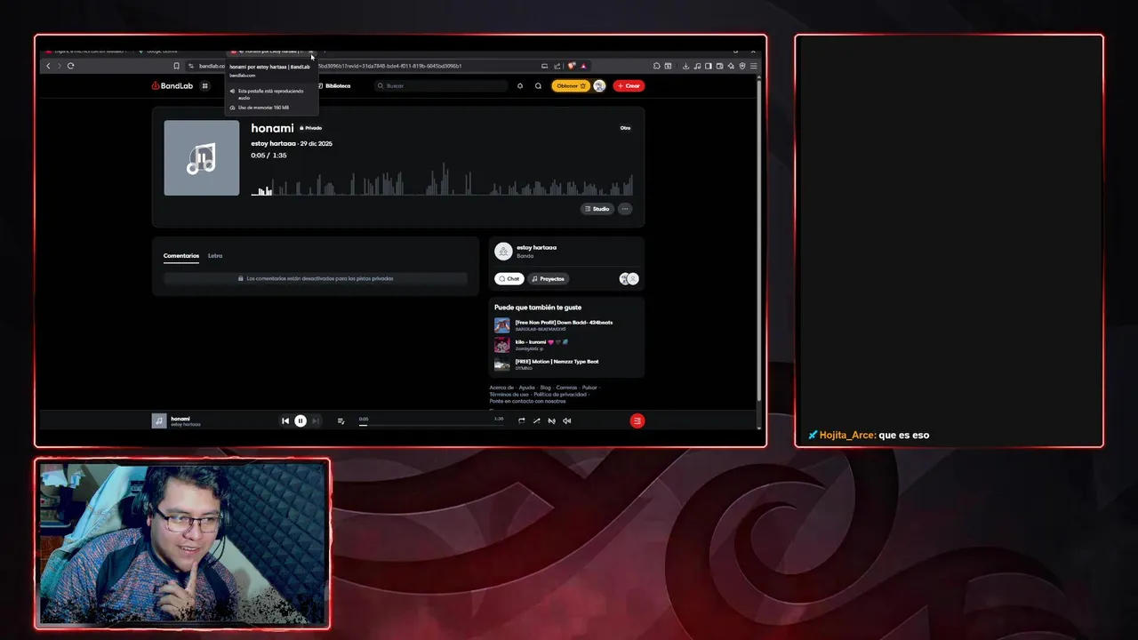Click the red round menu button in player
This screenshot has height=640, width=1138.
[x=637, y=421]
